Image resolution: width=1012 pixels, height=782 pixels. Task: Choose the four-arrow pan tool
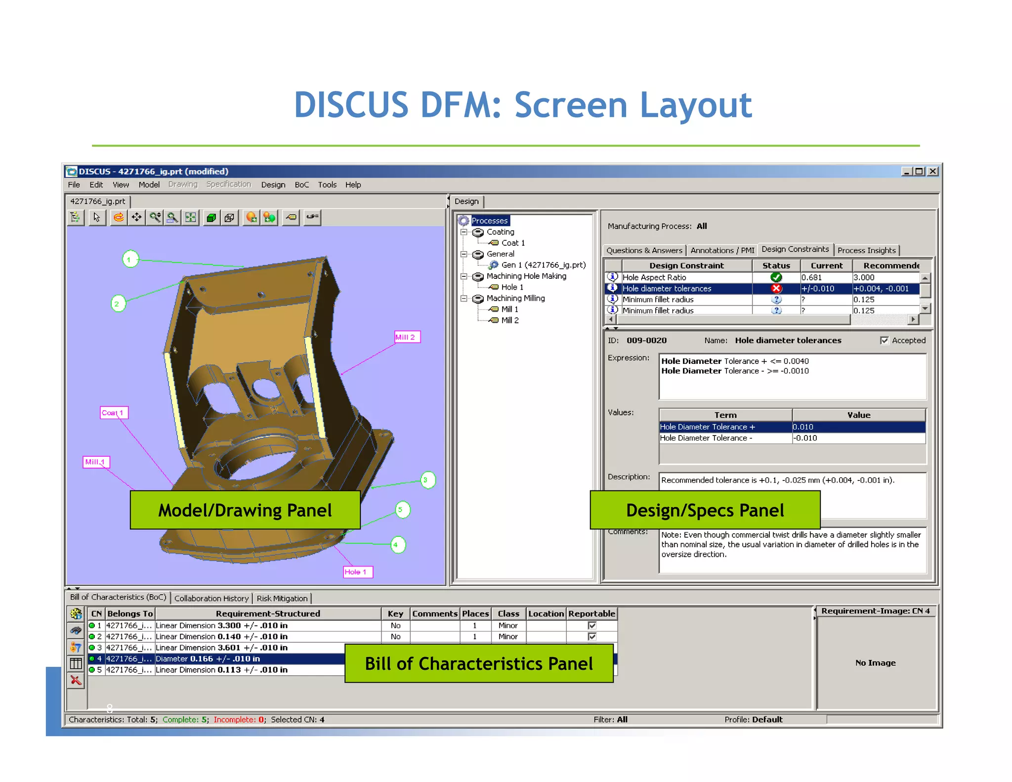click(x=136, y=217)
